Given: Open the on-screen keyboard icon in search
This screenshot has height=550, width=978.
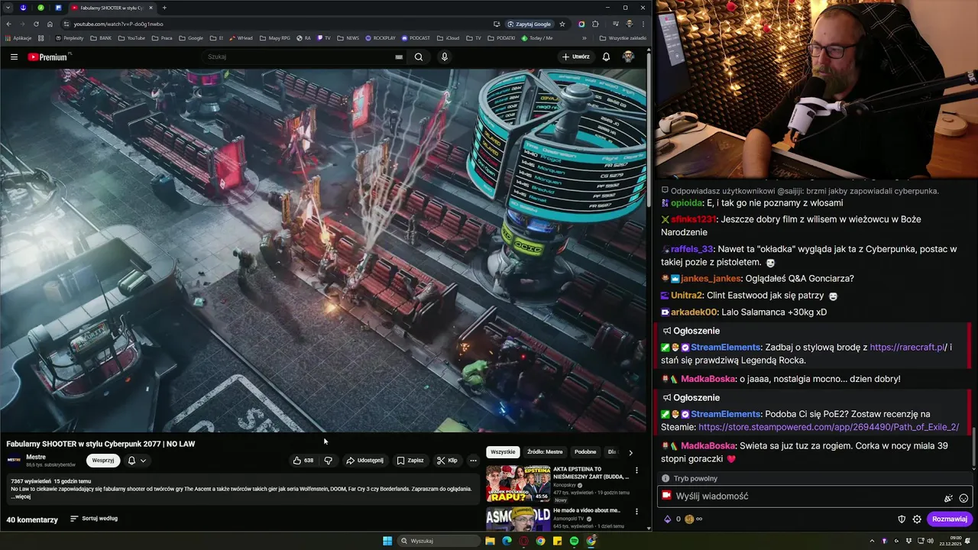Looking at the screenshot, I should (x=399, y=57).
